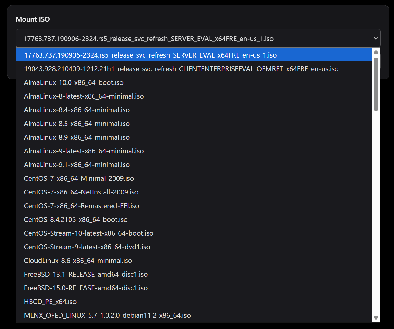Select AlmaLinux-8.4-x86_64-minimal.iso

coord(194,110)
